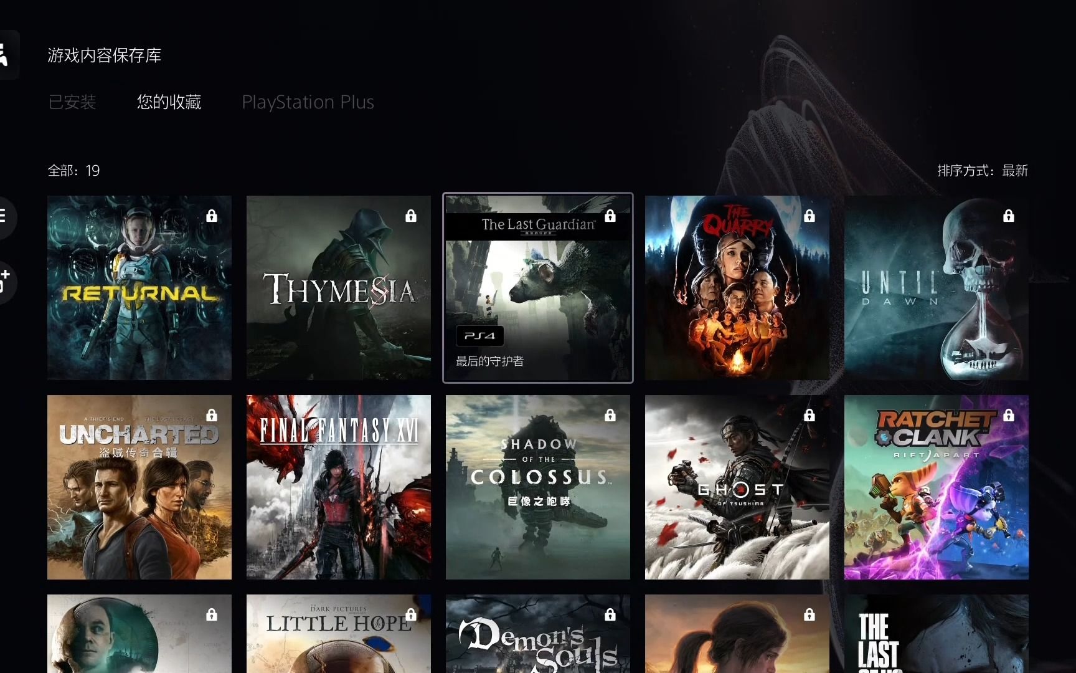This screenshot has height=673, width=1076.
Task: Select the Until Dawn game tile
Action: pos(937,288)
